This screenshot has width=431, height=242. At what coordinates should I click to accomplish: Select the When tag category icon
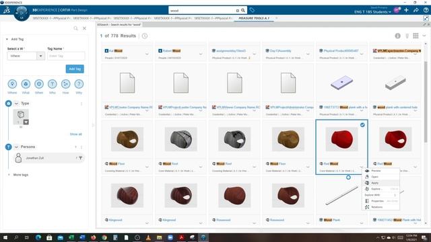39,84
